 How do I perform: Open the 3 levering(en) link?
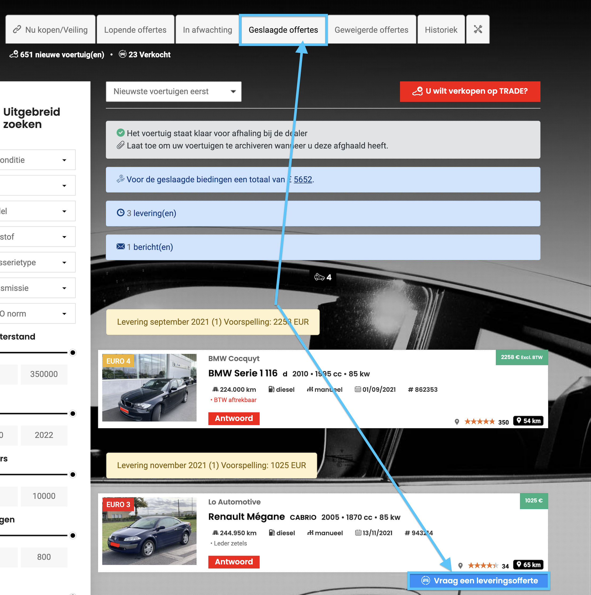[x=151, y=213]
